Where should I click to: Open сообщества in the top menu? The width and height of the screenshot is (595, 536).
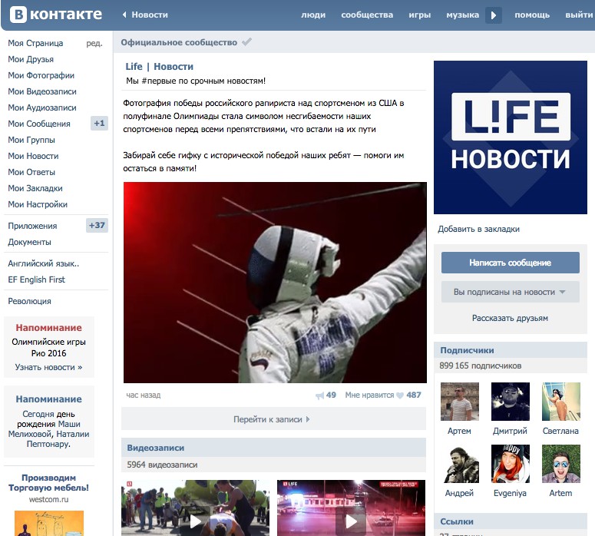[367, 15]
